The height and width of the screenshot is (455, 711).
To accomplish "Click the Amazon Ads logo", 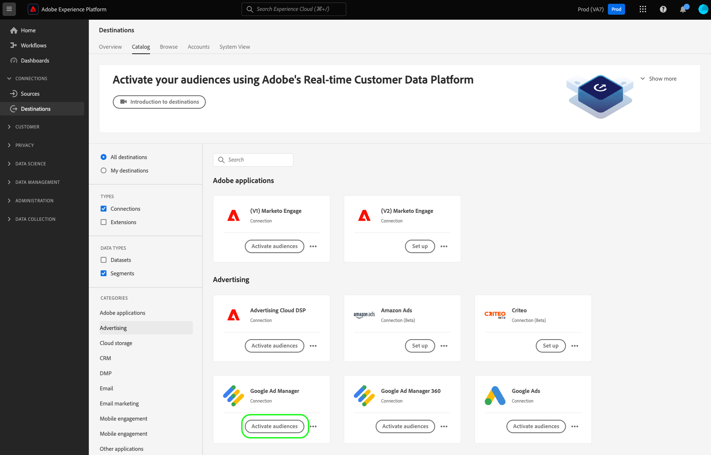I will pos(364,315).
